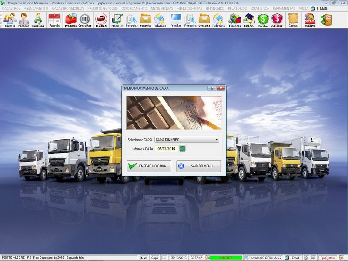Viewport: 348px width, 261px height.
Task: Open the Fornece suppliers icon
Action: click(23, 20)
